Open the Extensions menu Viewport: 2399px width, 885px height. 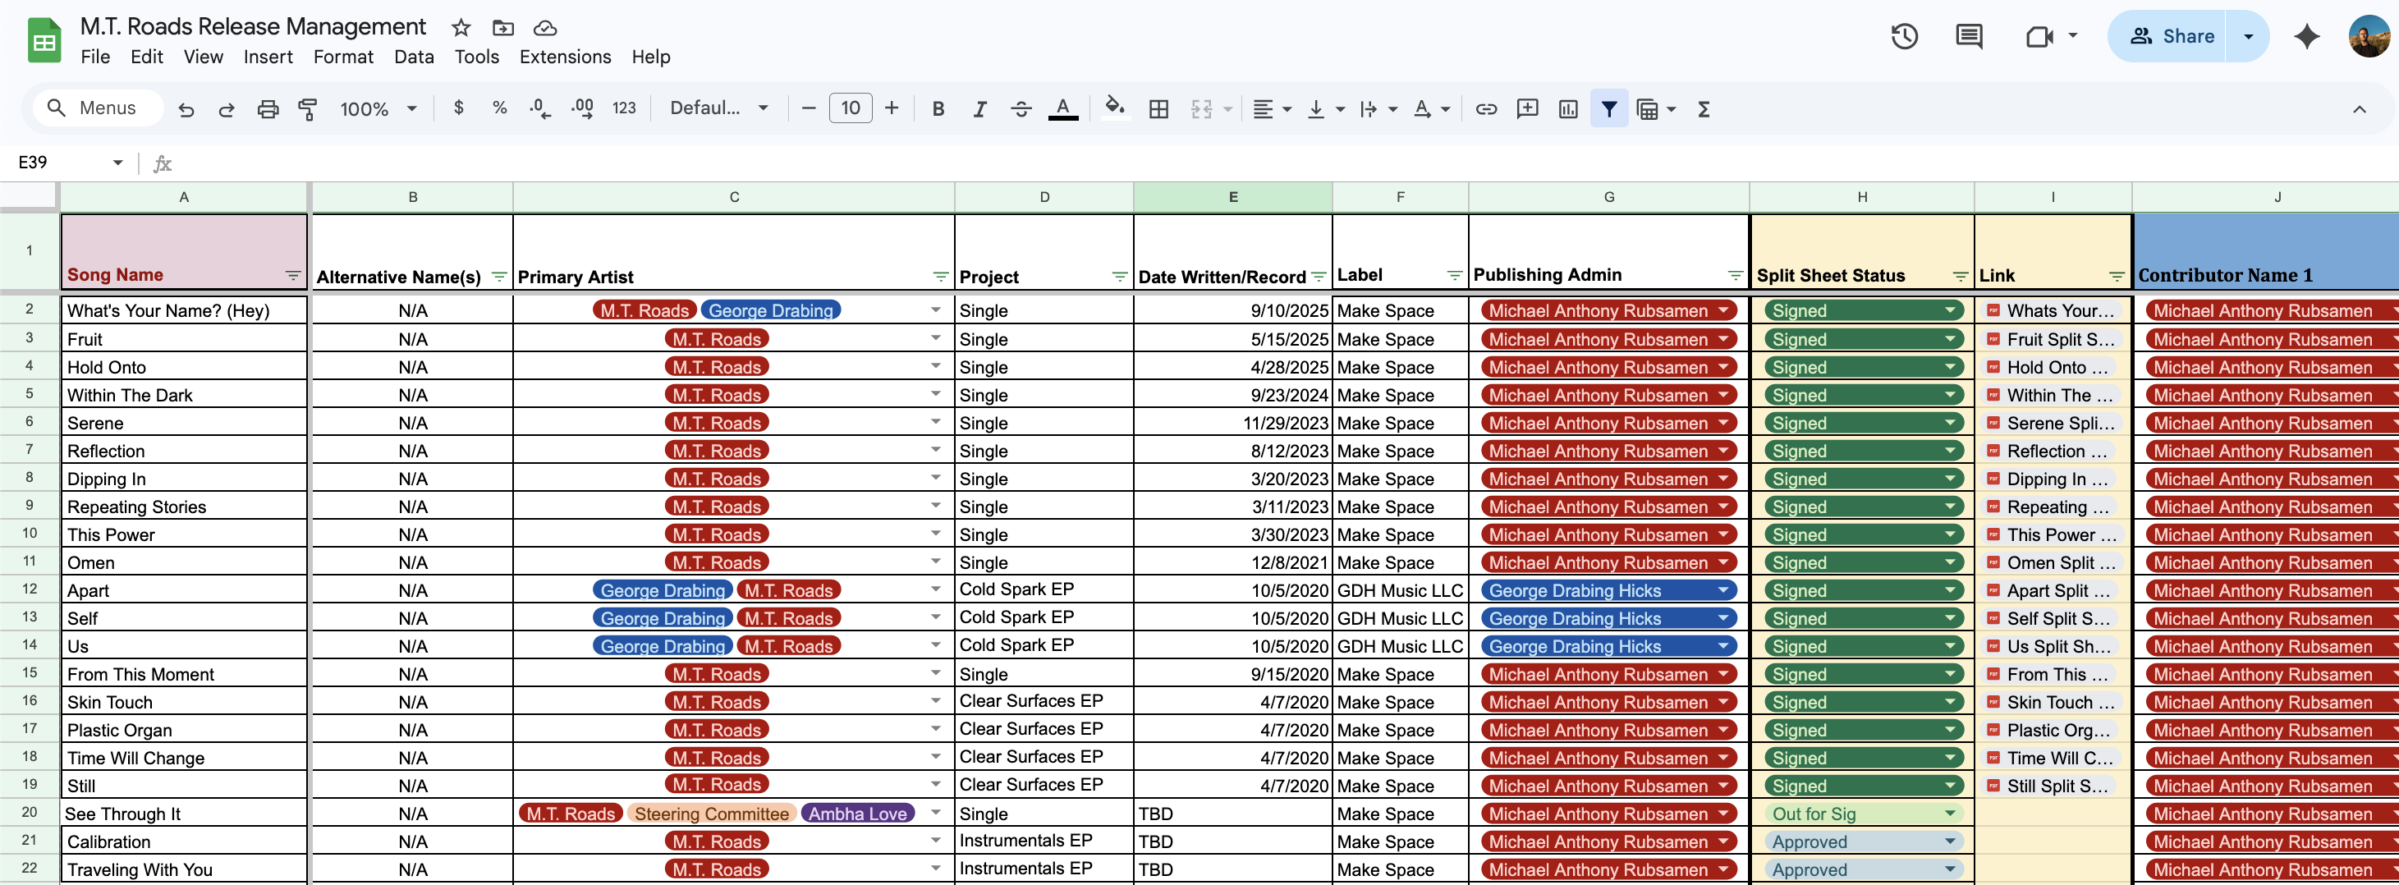tap(564, 57)
